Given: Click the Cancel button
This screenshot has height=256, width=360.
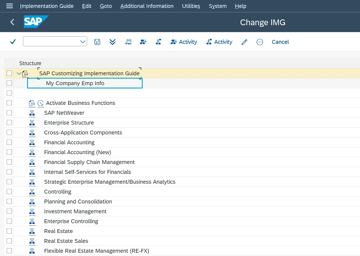Looking at the screenshot, I should pyautogui.click(x=280, y=42).
